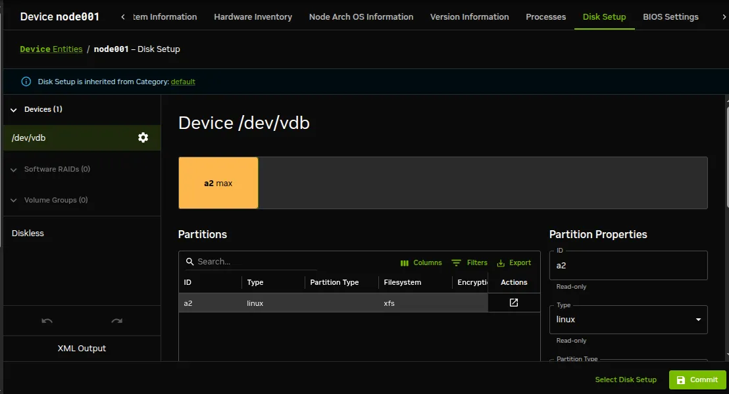Viewport: 729px width, 394px height.
Task: Go to Device Entities breadcrumb
Action: pos(51,49)
